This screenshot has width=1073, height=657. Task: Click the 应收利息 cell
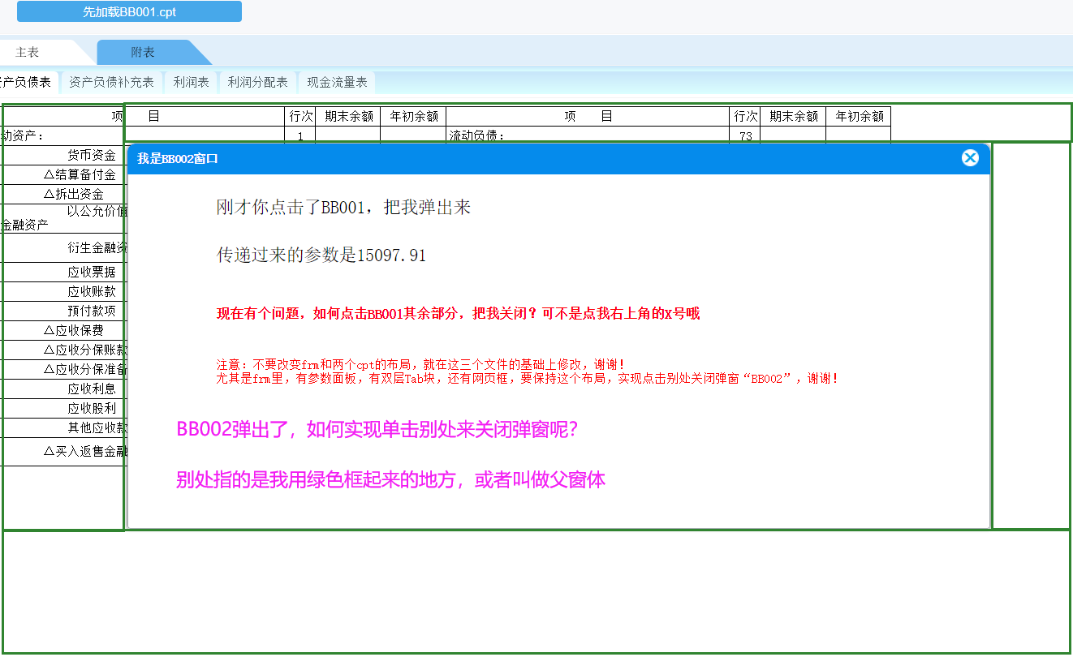91,389
